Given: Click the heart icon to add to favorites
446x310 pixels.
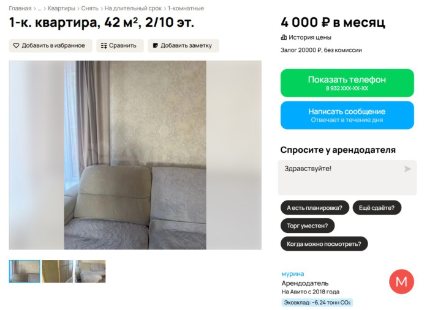Looking at the screenshot, I should [16, 45].
